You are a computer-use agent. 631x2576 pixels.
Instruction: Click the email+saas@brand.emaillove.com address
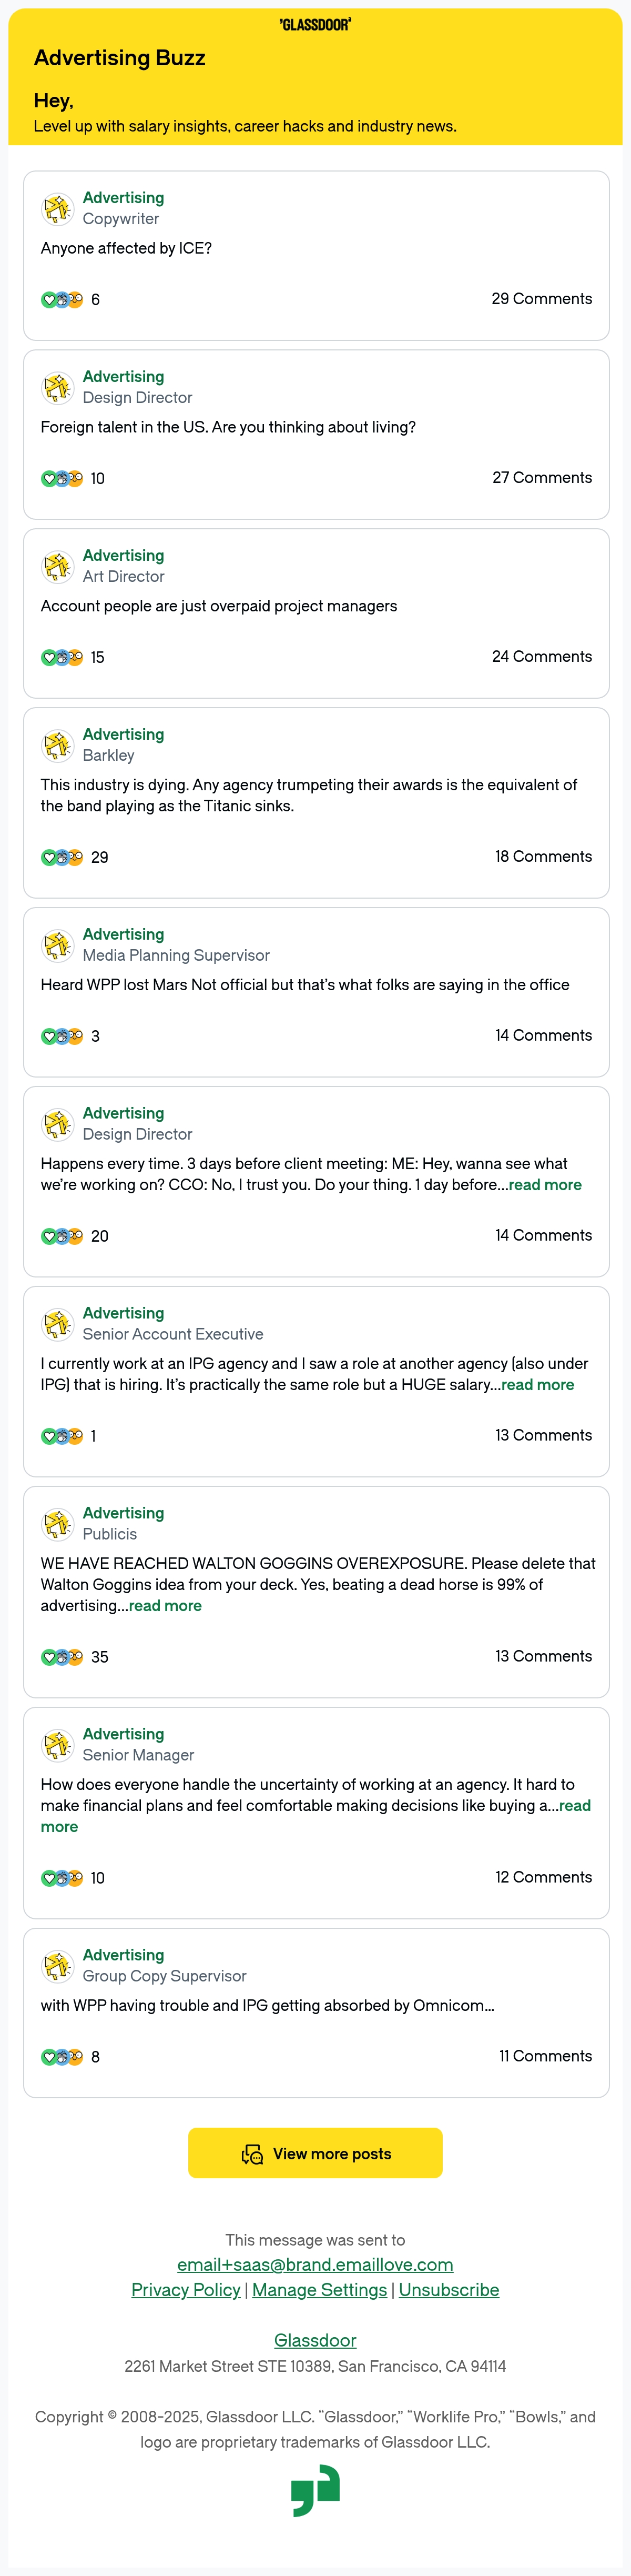(x=315, y=2265)
